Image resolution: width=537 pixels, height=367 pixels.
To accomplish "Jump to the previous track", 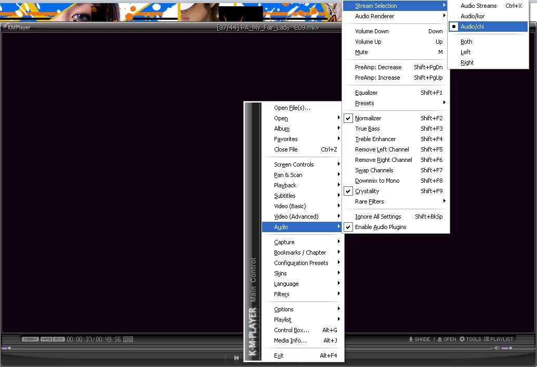I will pyautogui.click(x=237, y=358).
